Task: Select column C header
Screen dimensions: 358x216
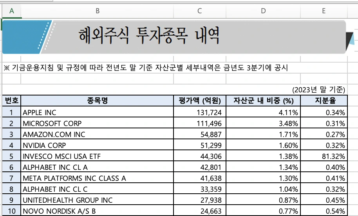Action: [x=199, y=11]
